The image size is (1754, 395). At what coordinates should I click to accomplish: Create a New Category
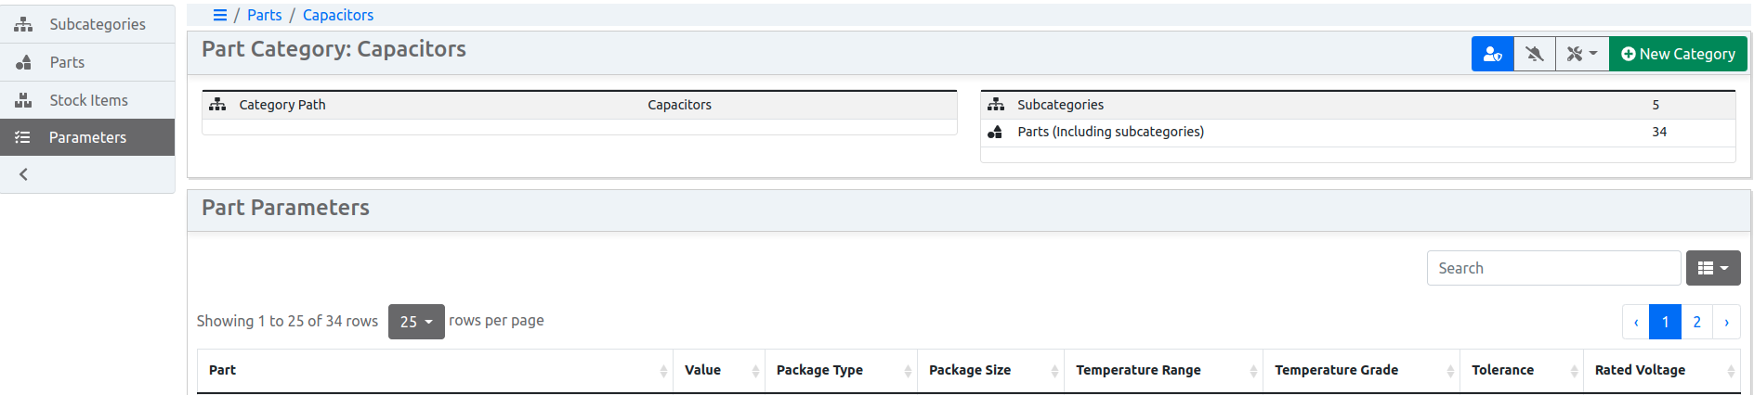coord(1678,54)
